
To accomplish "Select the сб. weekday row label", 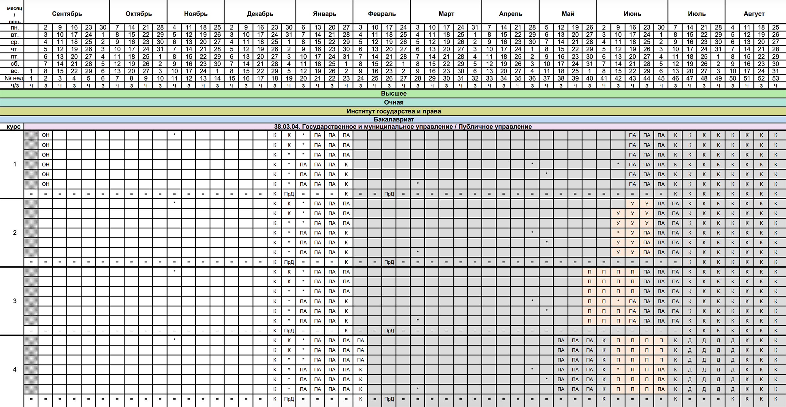I will click(x=12, y=64).
